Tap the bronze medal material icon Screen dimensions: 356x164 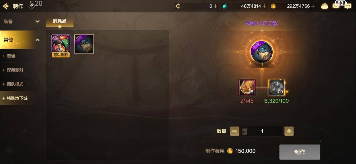(x=247, y=88)
